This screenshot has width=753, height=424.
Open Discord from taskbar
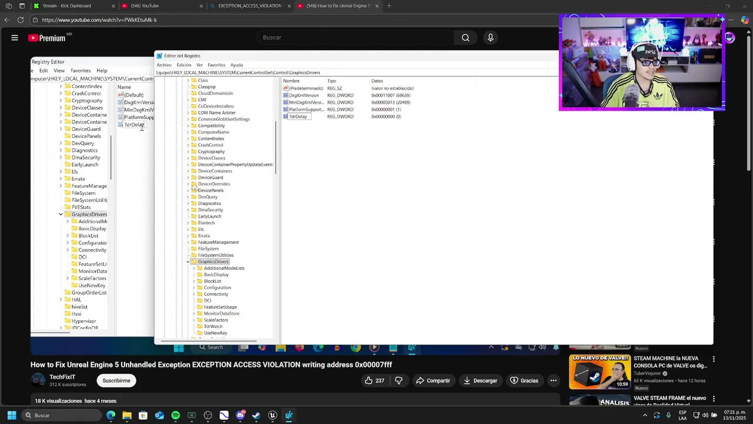[240, 415]
